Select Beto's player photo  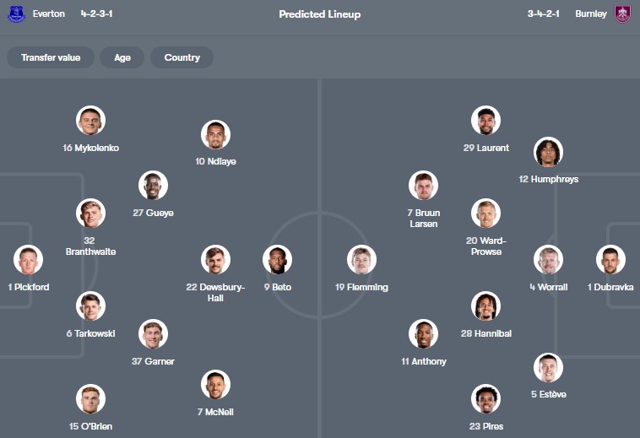(x=277, y=260)
